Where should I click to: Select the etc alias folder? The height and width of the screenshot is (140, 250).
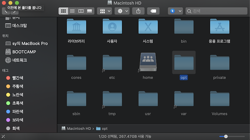(x=112, y=63)
